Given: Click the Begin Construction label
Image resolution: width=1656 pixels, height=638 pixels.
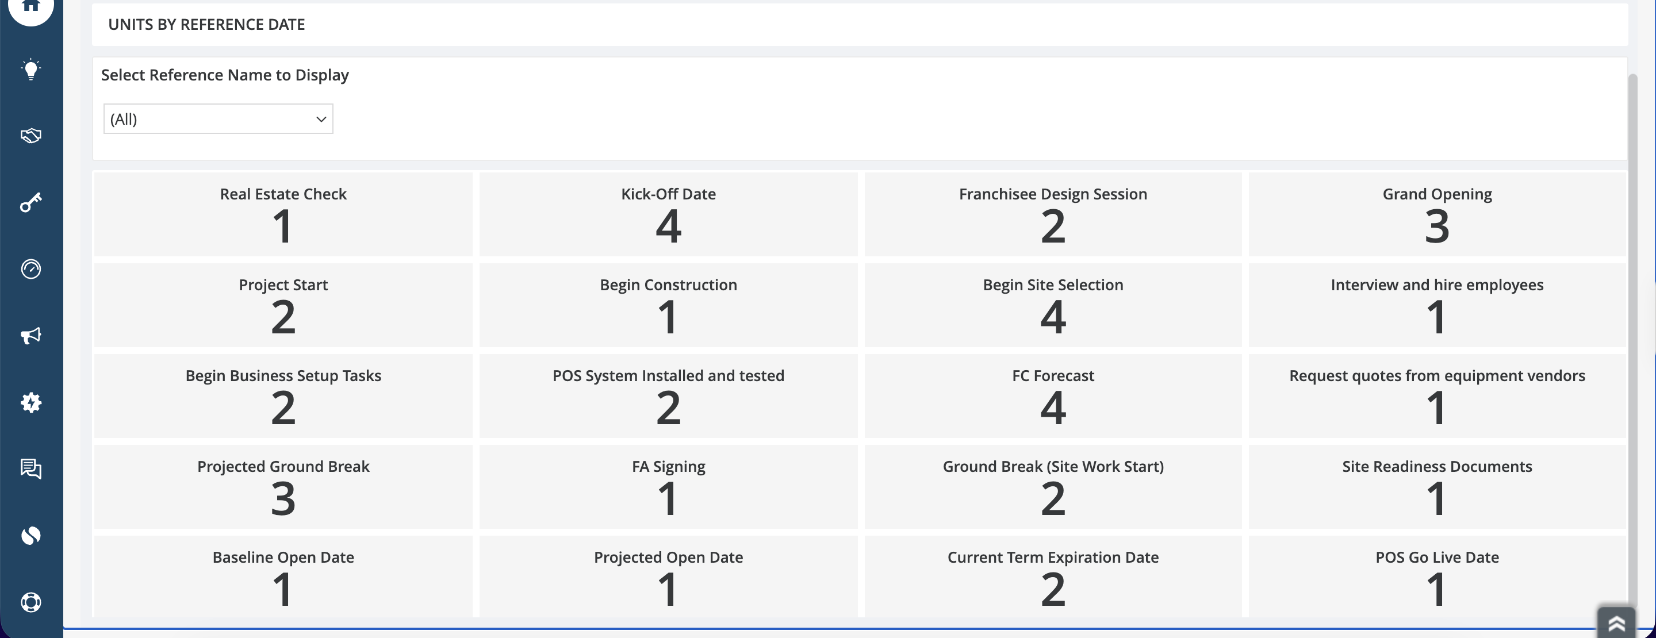Looking at the screenshot, I should (668, 285).
